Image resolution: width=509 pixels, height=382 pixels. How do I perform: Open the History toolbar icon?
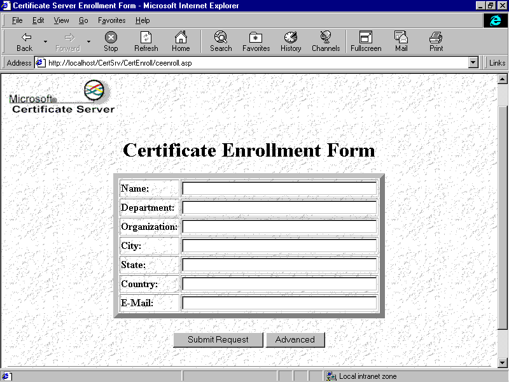point(291,38)
